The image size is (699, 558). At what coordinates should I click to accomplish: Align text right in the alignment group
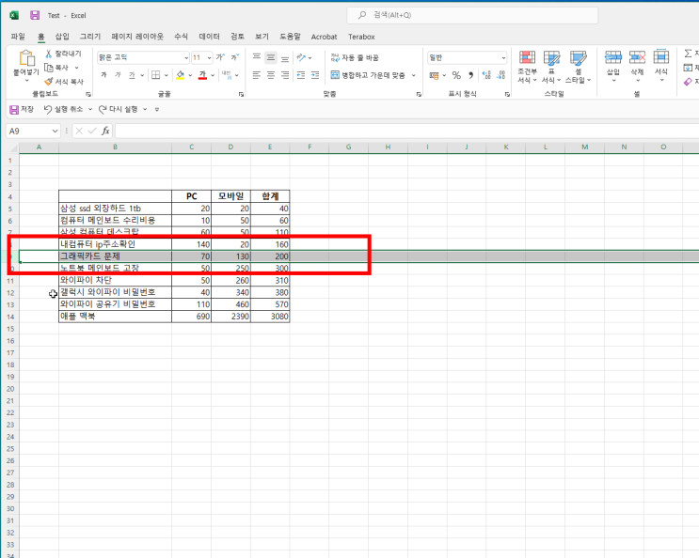pyautogui.click(x=285, y=75)
